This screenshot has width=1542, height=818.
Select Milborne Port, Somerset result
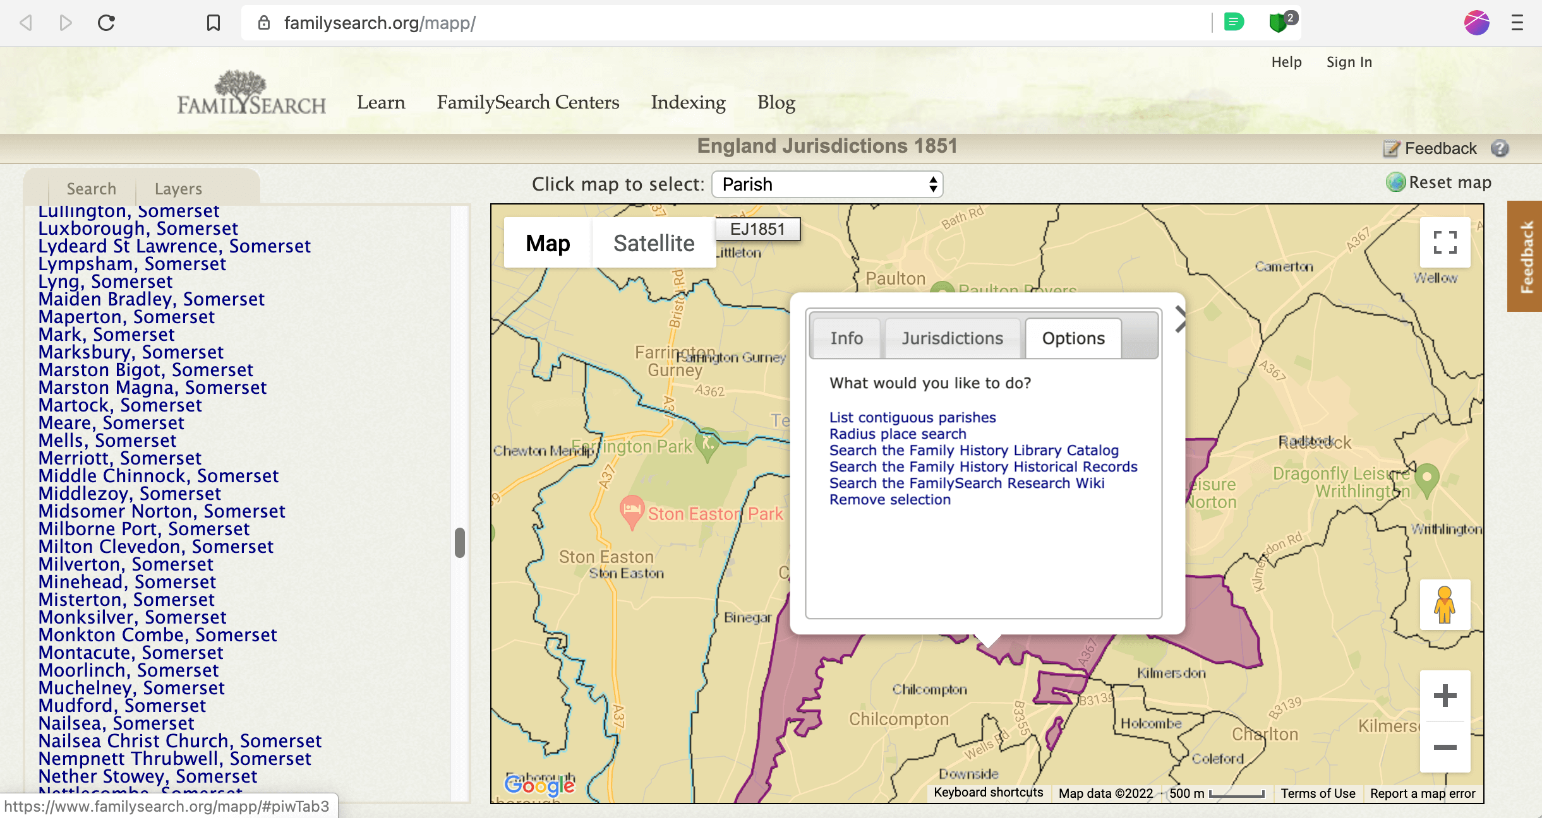[144, 528]
